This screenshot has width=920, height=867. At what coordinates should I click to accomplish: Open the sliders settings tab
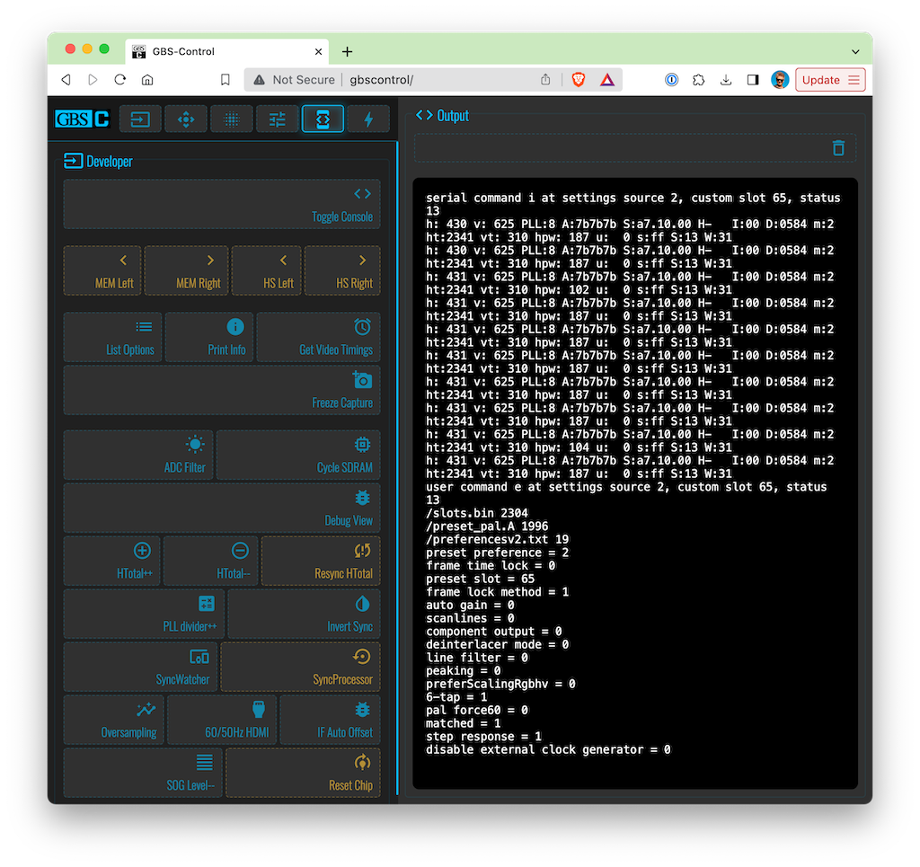tap(277, 119)
